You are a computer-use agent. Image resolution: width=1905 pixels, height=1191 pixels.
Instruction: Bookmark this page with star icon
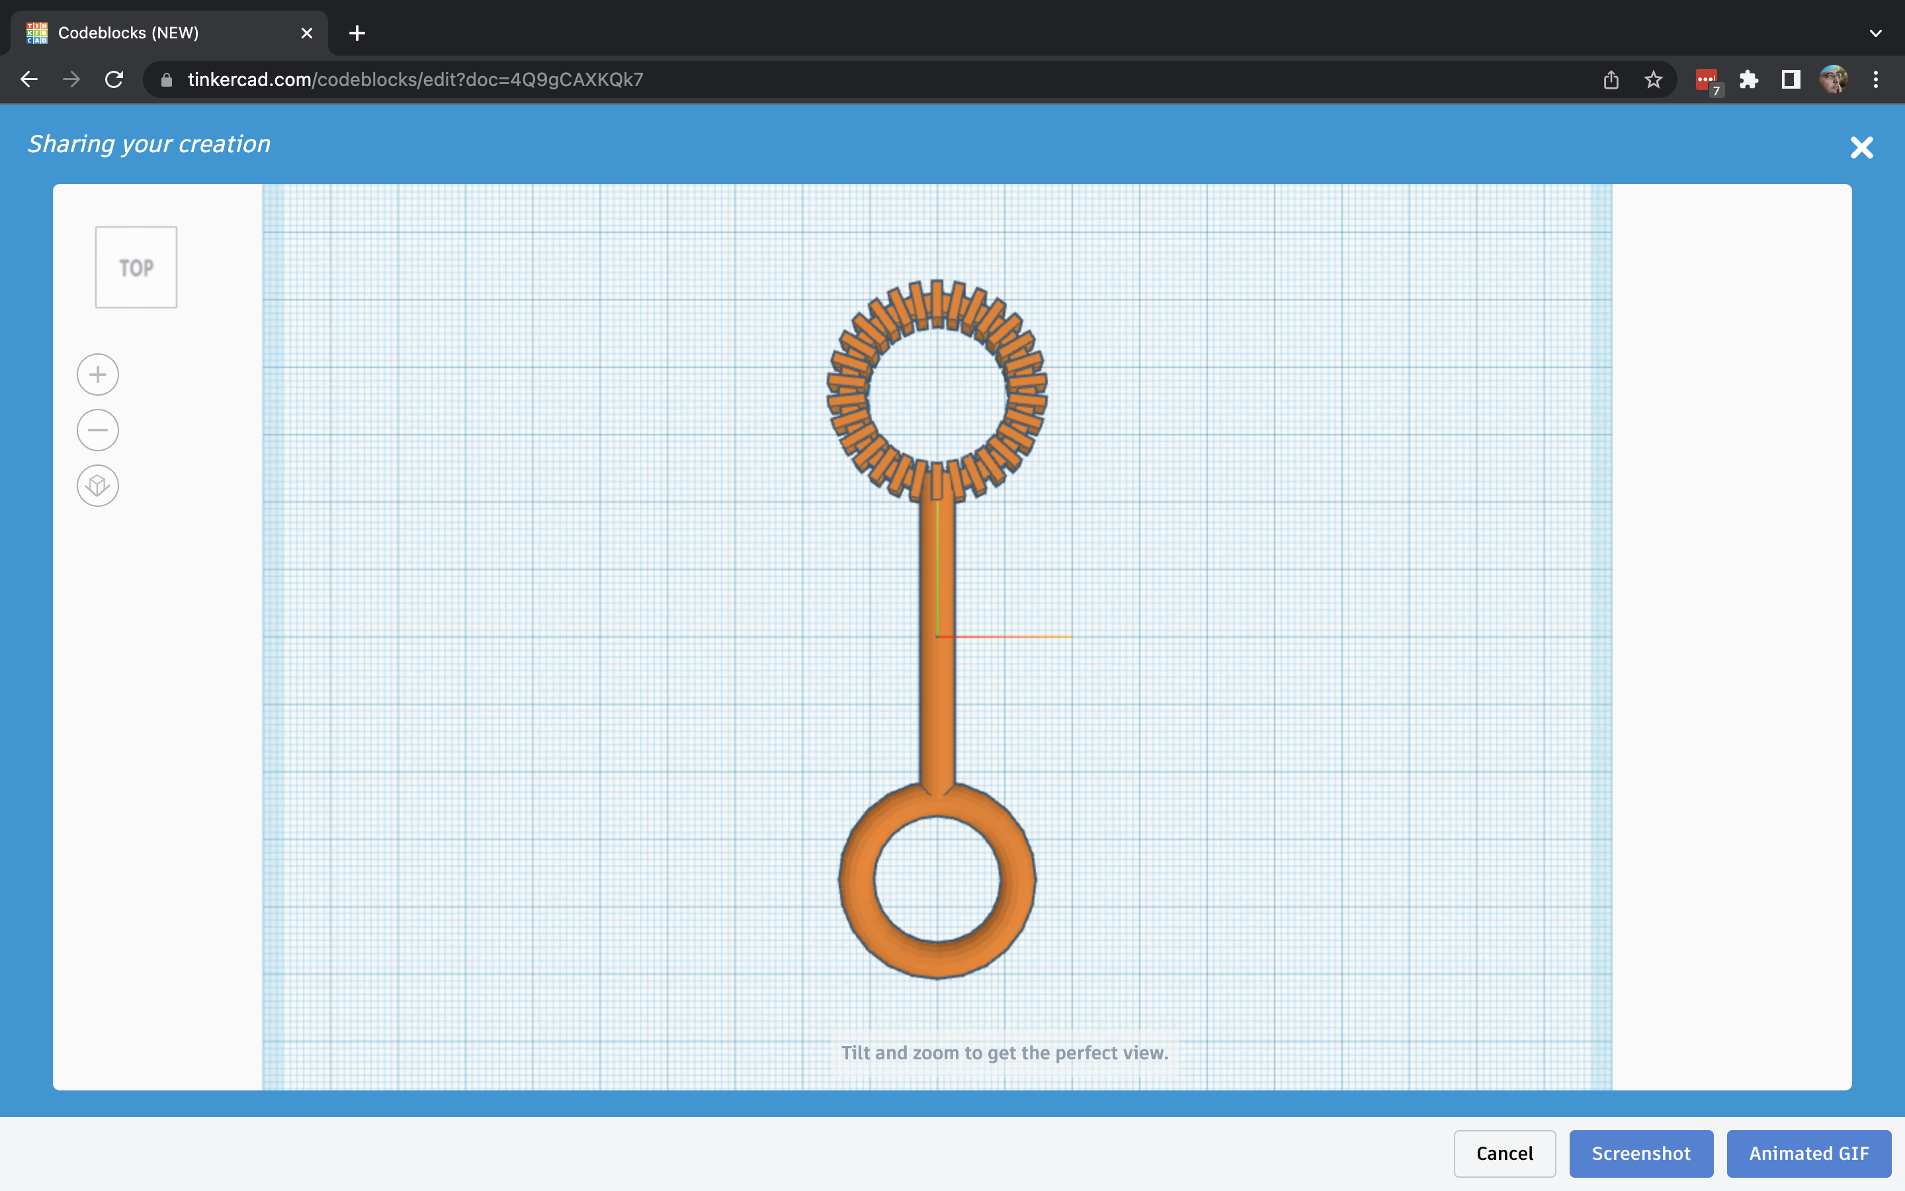(1653, 79)
